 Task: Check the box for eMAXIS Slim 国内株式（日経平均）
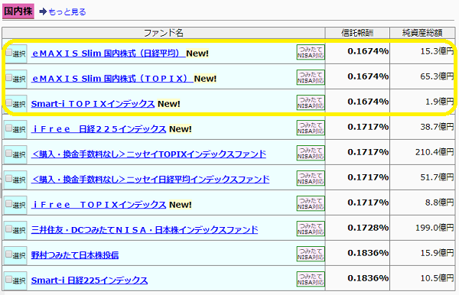pos(8,53)
